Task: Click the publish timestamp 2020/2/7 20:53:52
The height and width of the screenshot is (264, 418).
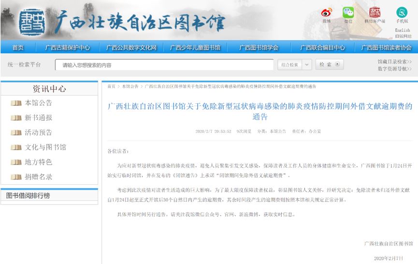Action: 213,131
